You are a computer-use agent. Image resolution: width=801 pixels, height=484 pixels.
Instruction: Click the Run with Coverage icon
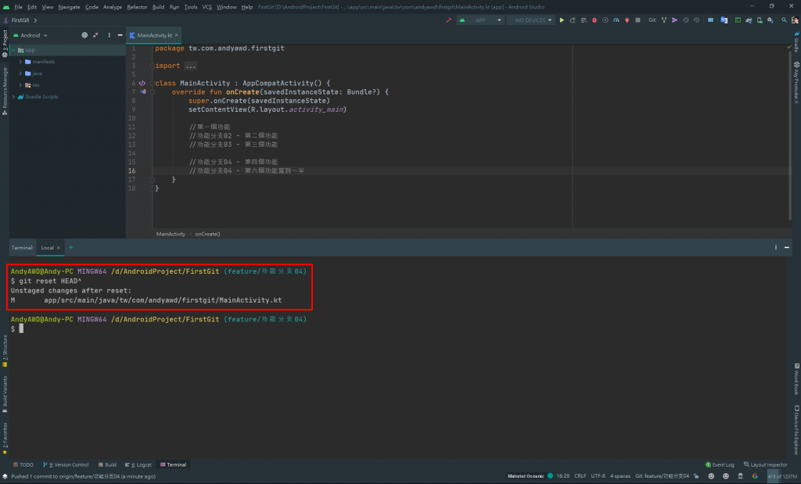[605, 20]
